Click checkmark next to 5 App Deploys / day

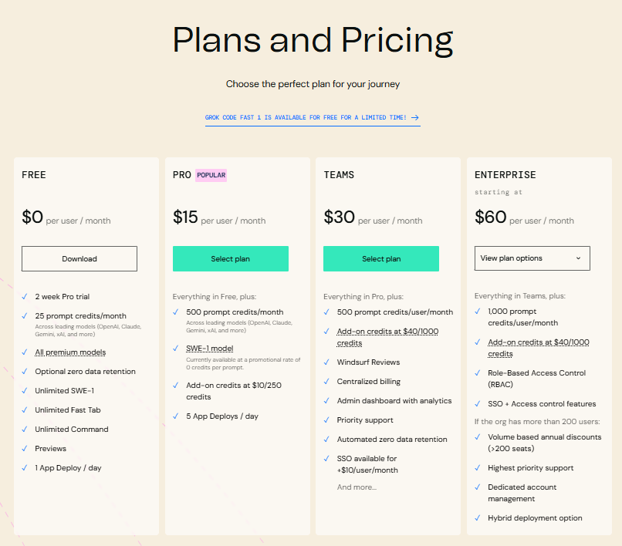[176, 416]
